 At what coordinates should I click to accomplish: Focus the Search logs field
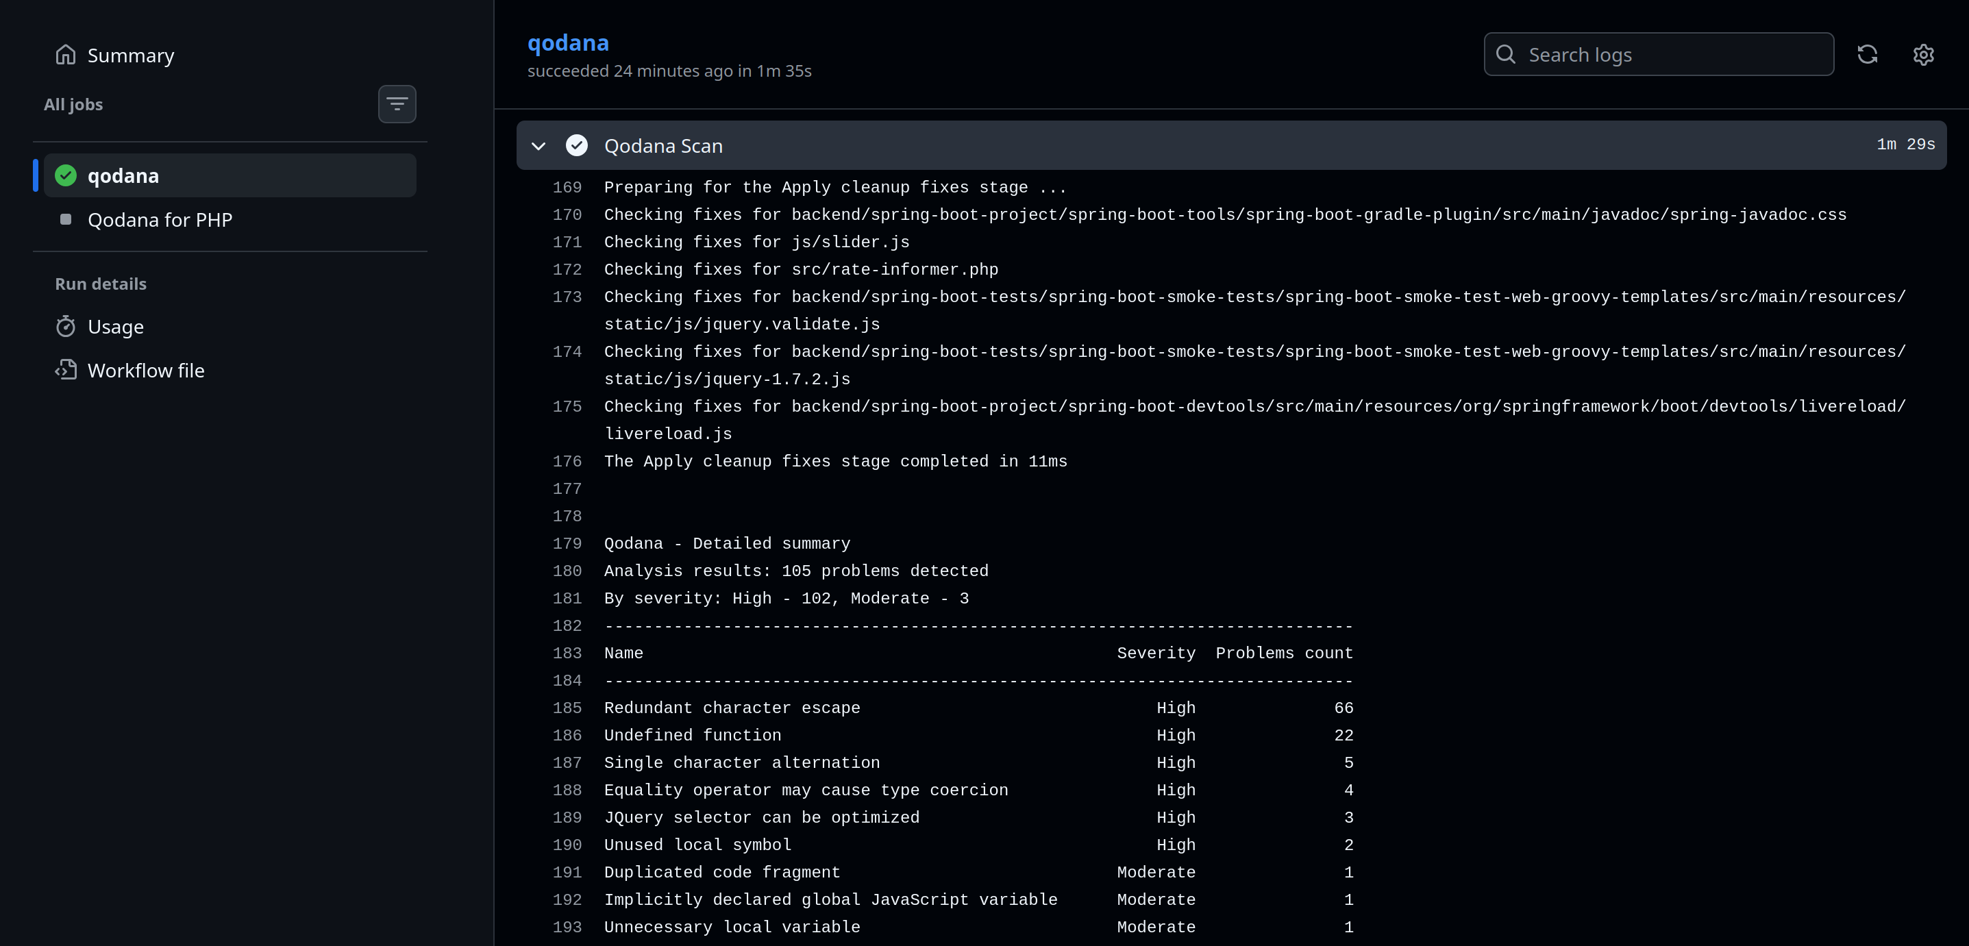[1658, 54]
